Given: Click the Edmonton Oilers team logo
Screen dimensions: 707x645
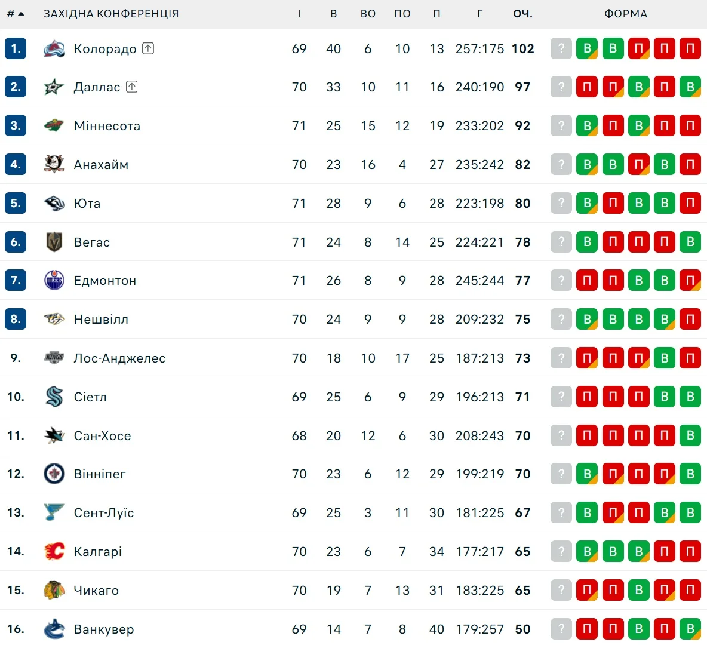Looking at the screenshot, I should [x=54, y=280].
